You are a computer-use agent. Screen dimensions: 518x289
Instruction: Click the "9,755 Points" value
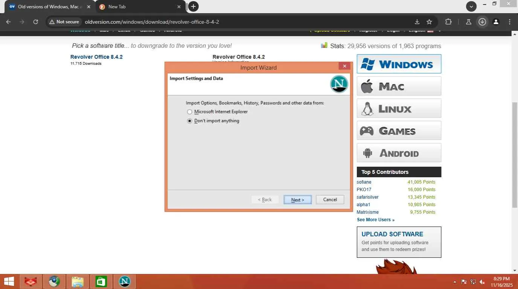point(423,212)
